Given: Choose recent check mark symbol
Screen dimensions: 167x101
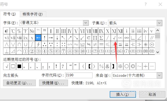Looking at the screenshot, I should [7, 66].
